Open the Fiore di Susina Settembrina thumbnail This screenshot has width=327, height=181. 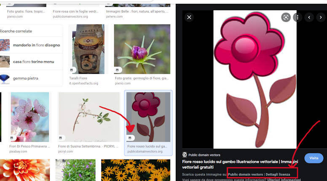point(89,117)
